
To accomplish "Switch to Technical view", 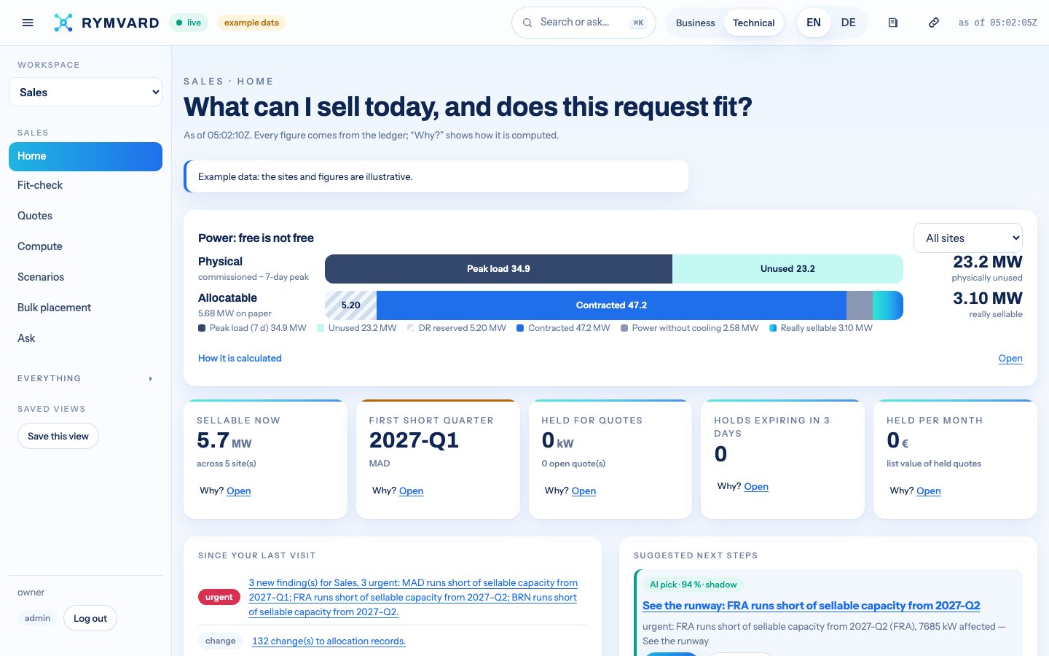I will (753, 23).
